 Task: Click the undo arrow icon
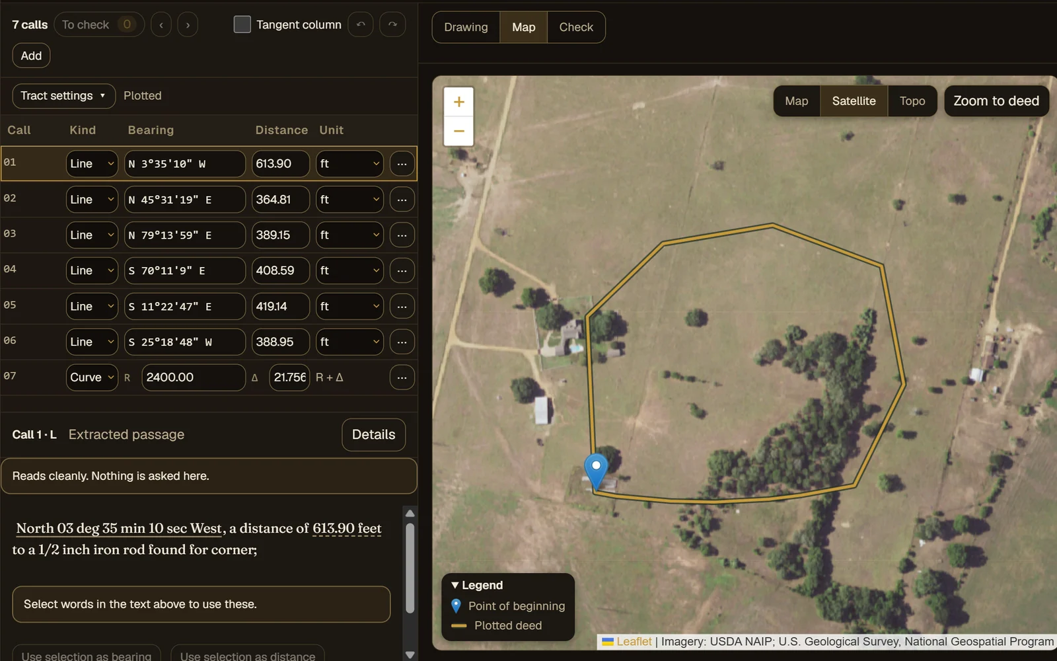360,24
